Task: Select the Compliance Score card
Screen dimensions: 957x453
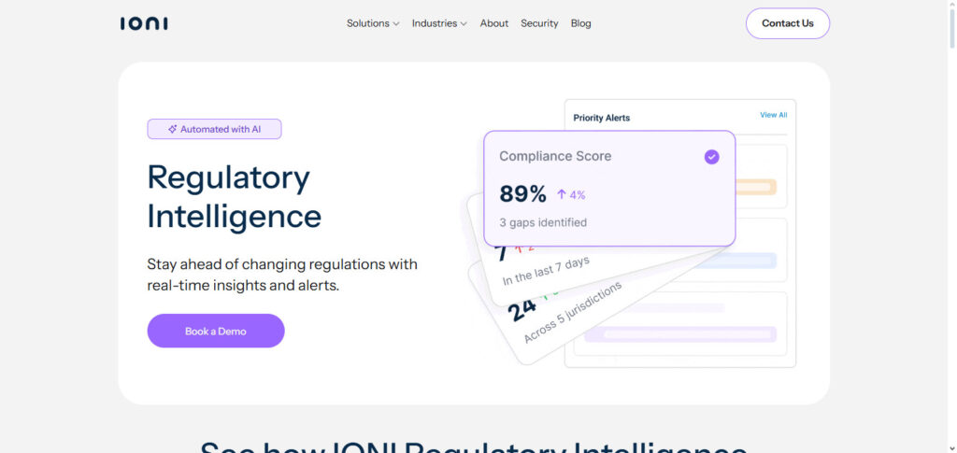Action: (609, 188)
